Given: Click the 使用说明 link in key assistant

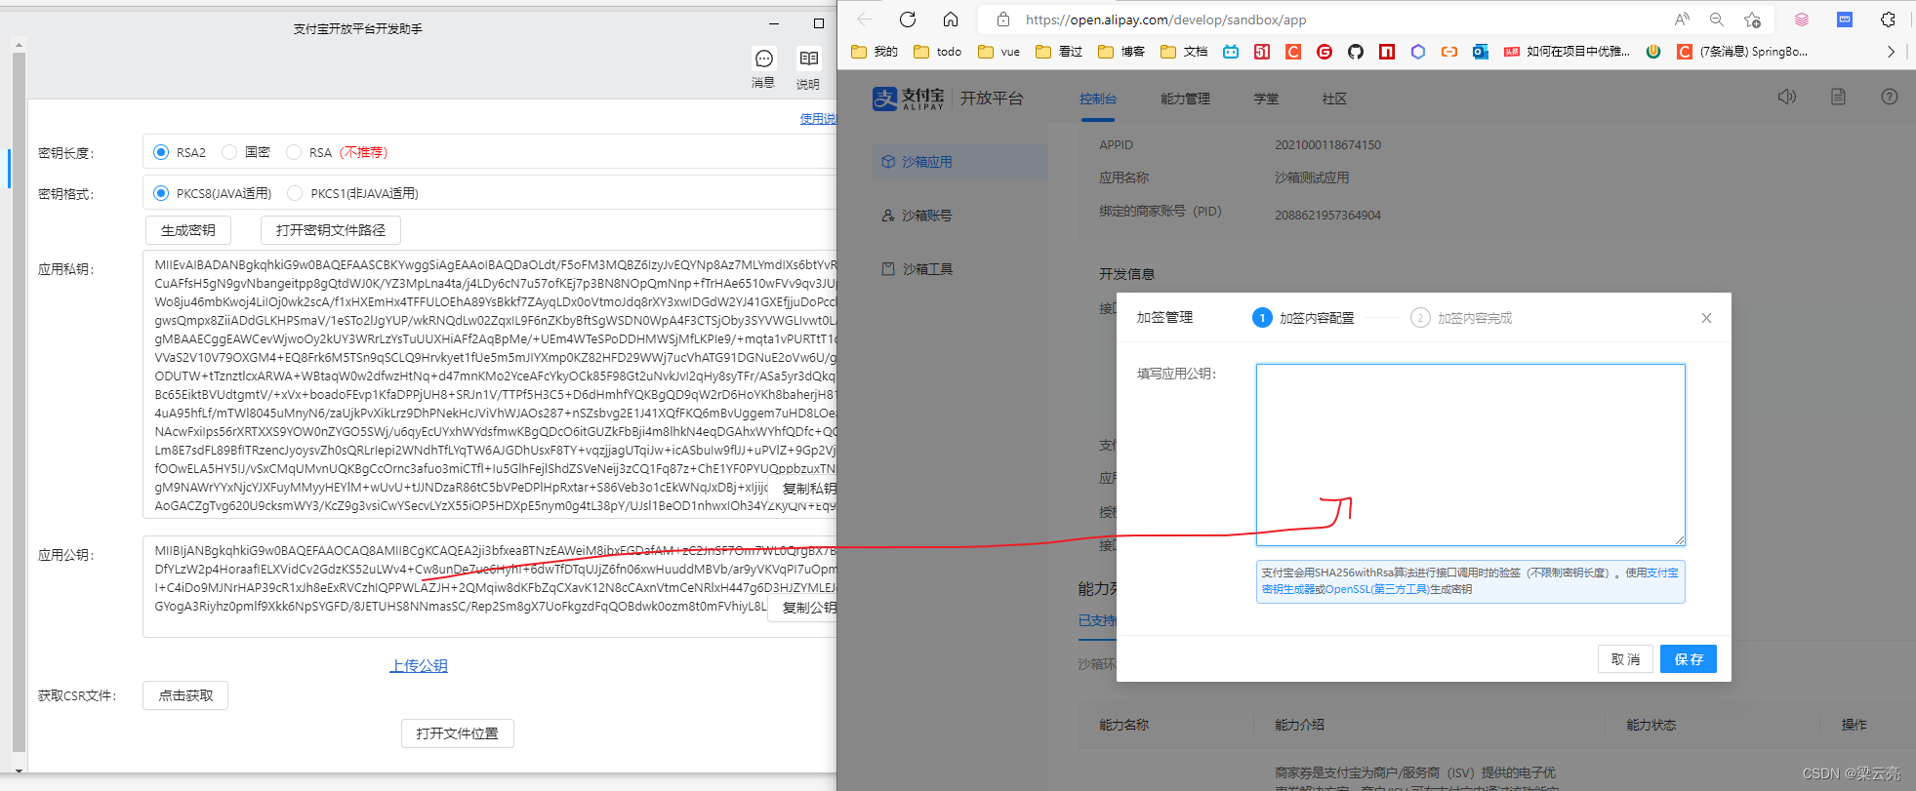Looking at the screenshot, I should pos(818,119).
